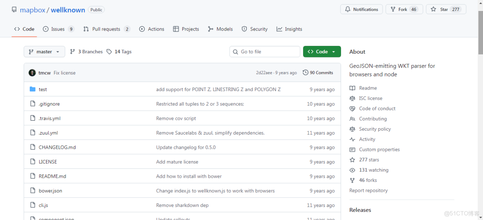Click the folder icon for test directory

(x=33, y=89)
